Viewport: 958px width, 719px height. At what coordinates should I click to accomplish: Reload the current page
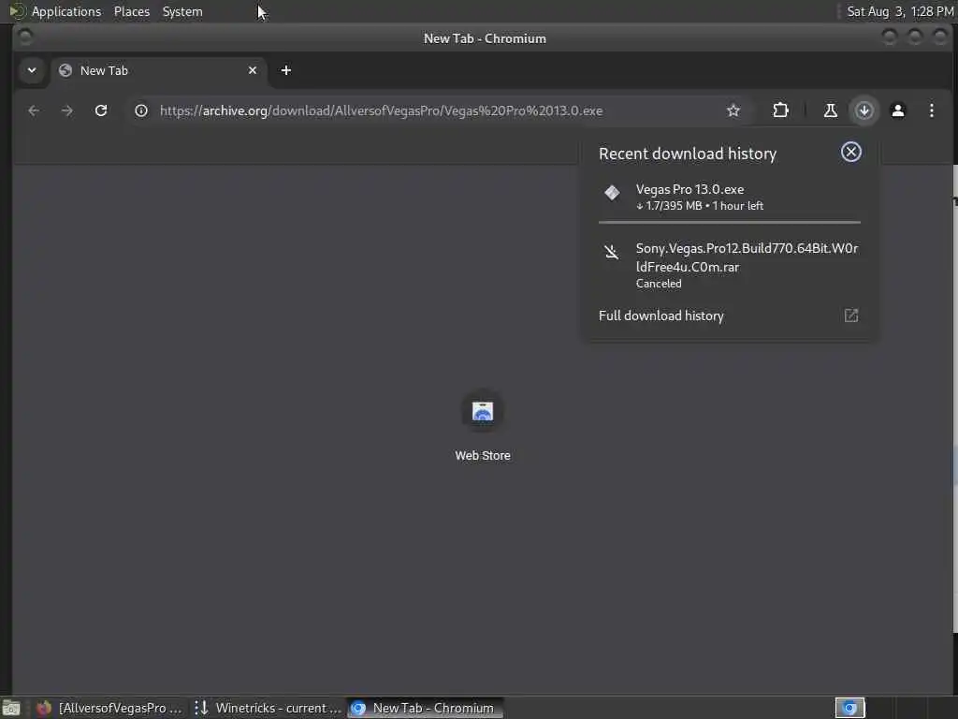101,110
